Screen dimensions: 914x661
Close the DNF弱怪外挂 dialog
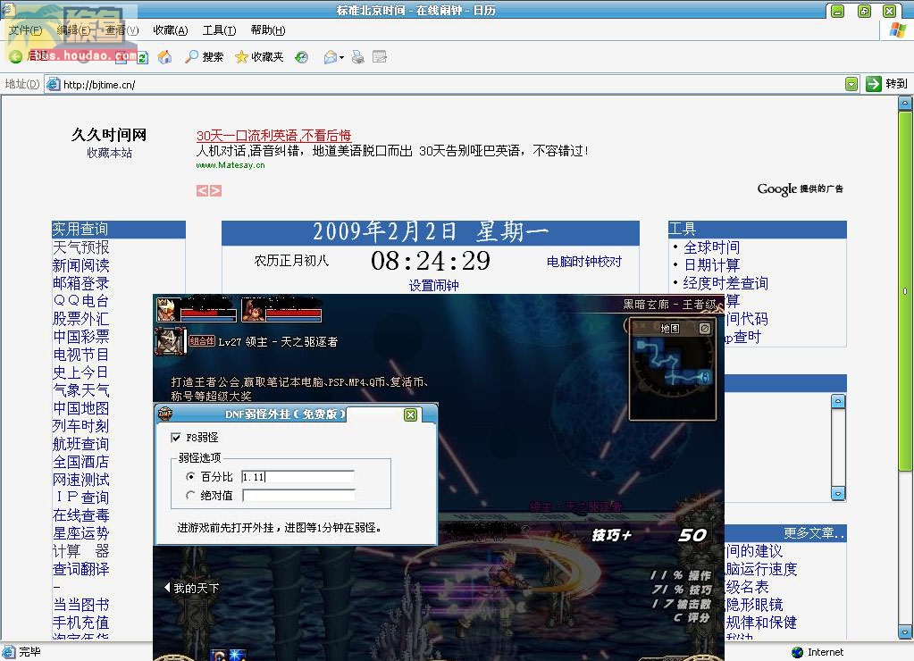click(410, 414)
